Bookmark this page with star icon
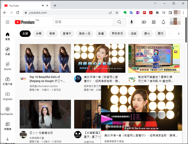This screenshot has width=188, height=144. click(117, 13)
